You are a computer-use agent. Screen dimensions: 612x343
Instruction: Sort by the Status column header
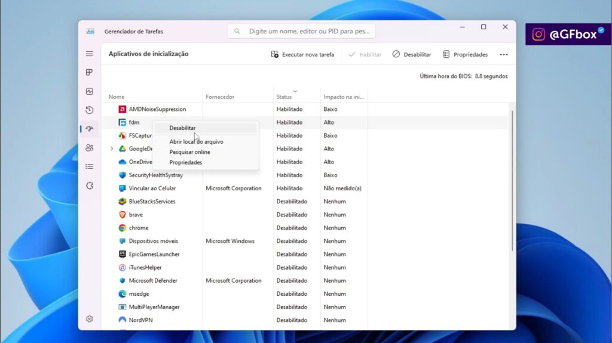tap(284, 97)
